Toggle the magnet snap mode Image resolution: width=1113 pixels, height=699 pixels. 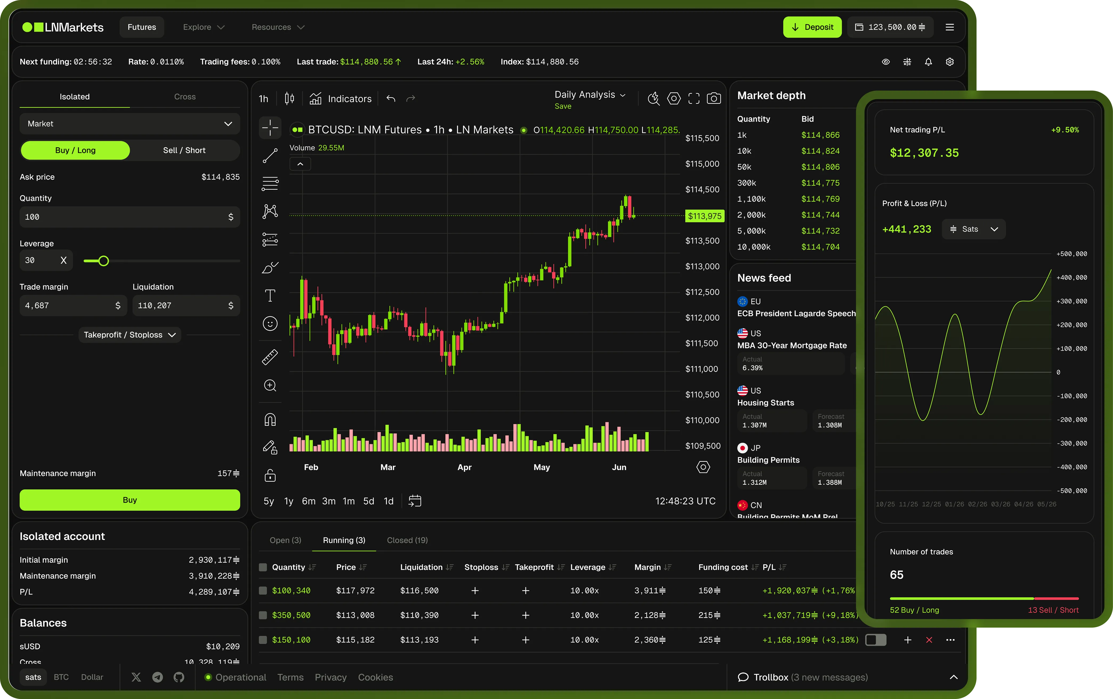(x=270, y=420)
